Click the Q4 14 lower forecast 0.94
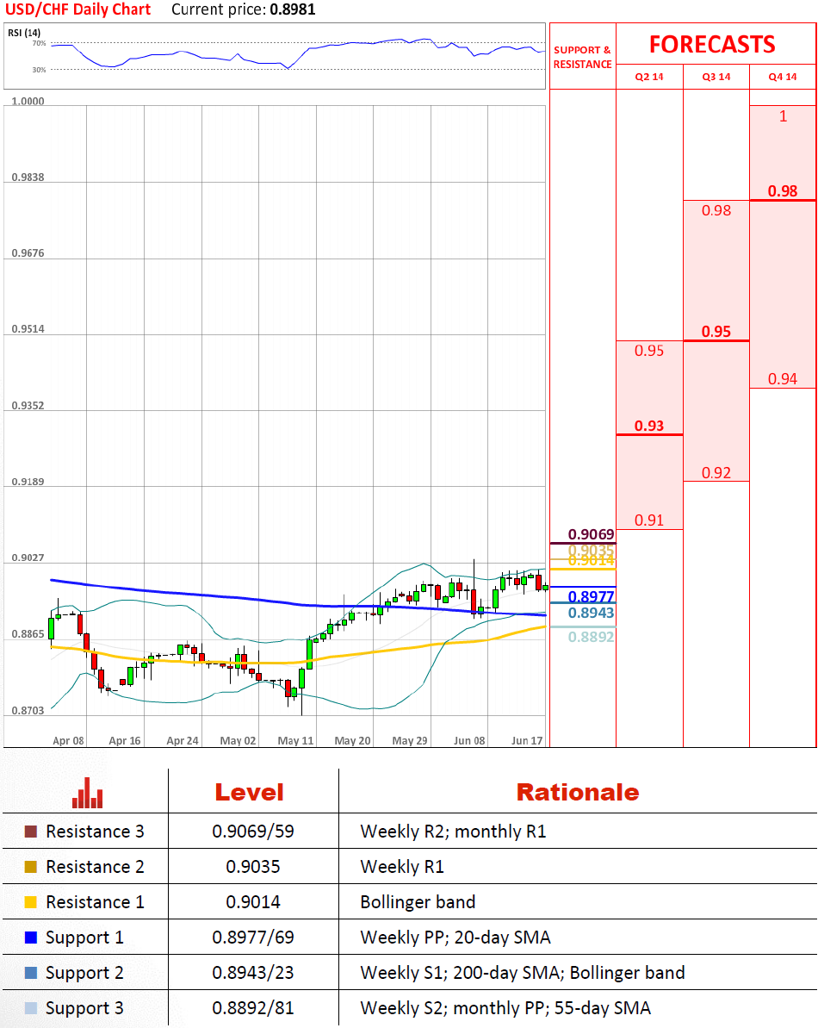818x1028 pixels. [783, 379]
